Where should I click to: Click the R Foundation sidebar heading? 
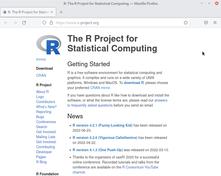47,174
